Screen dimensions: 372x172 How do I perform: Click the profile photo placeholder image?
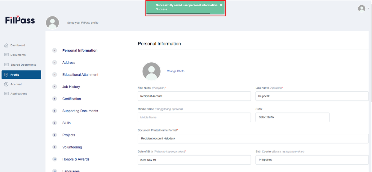[x=151, y=71]
